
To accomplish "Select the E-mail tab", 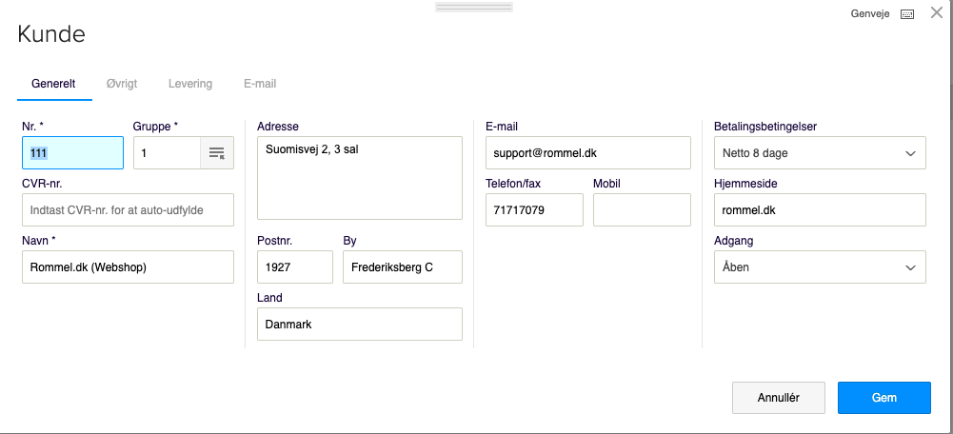I will (260, 84).
